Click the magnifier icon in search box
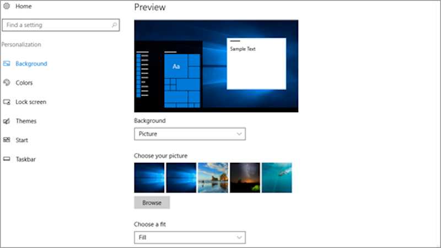The width and height of the screenshot is (441, 248). pos(114,25)
